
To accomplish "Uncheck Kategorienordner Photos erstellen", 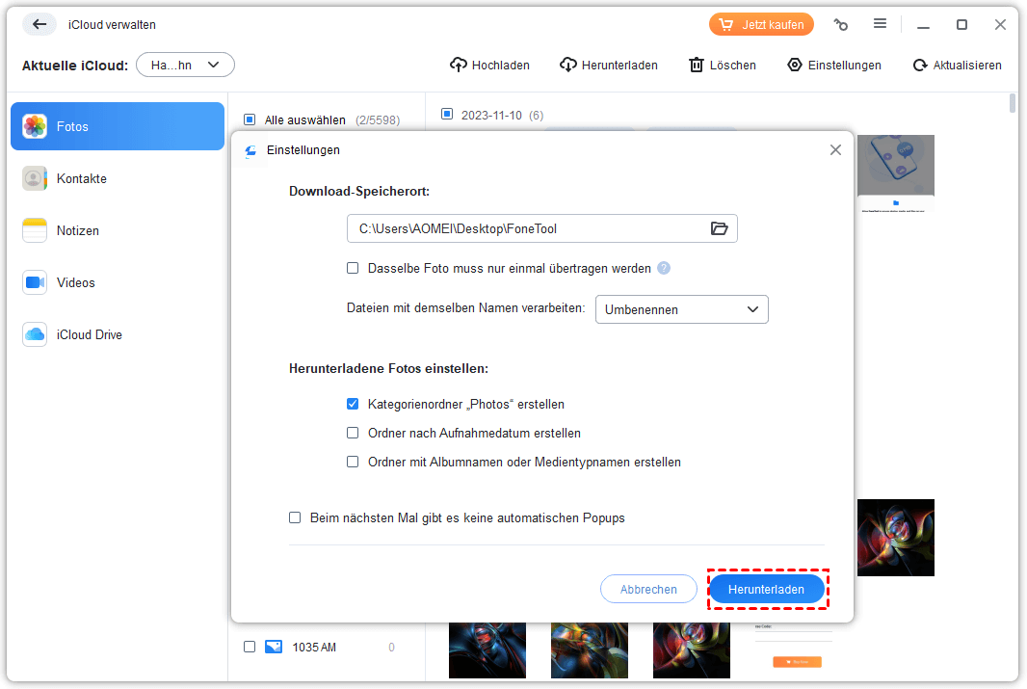I will pyautogui.click(x=353, y=405).
